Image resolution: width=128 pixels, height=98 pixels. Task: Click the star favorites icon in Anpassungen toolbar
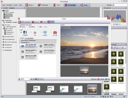point(123,48)
